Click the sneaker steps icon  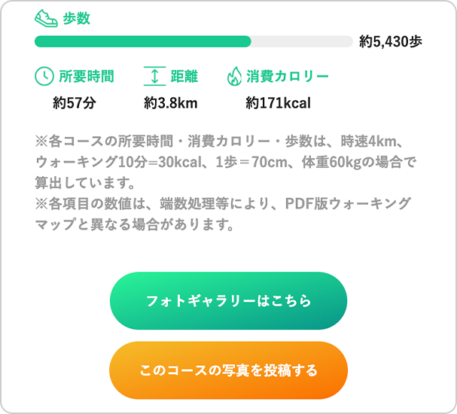click(46, 18)
